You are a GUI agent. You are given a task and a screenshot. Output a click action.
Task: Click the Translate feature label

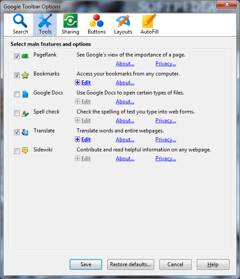pos(44,131)
